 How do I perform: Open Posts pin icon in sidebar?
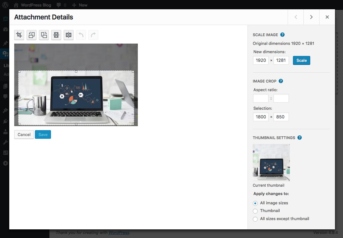(5, 43)
